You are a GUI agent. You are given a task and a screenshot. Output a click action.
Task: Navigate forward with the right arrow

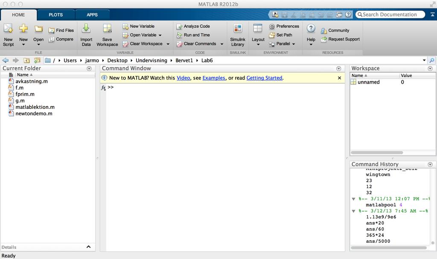tap(16, 60)
